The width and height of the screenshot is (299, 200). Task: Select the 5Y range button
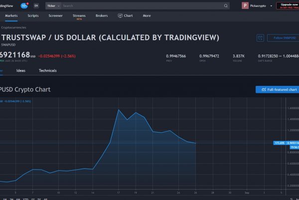[39, 199]
